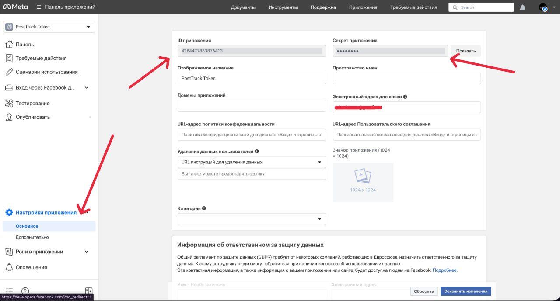Click the Meta logo in the header

point(16,7)
